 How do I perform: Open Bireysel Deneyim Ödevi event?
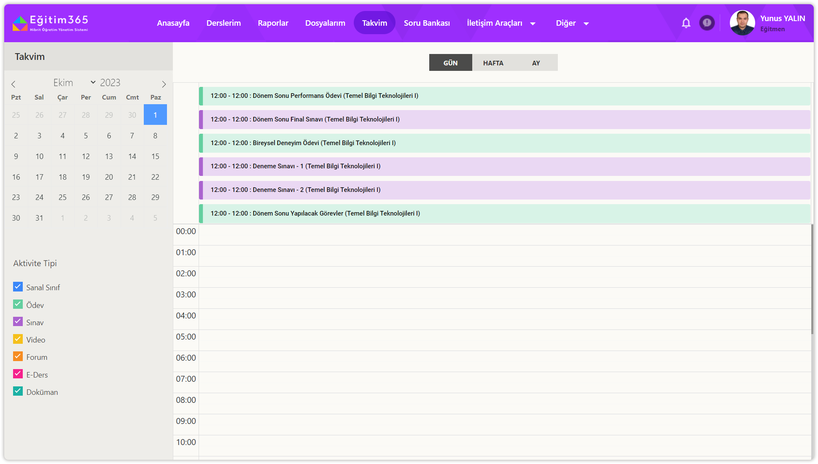505,143
